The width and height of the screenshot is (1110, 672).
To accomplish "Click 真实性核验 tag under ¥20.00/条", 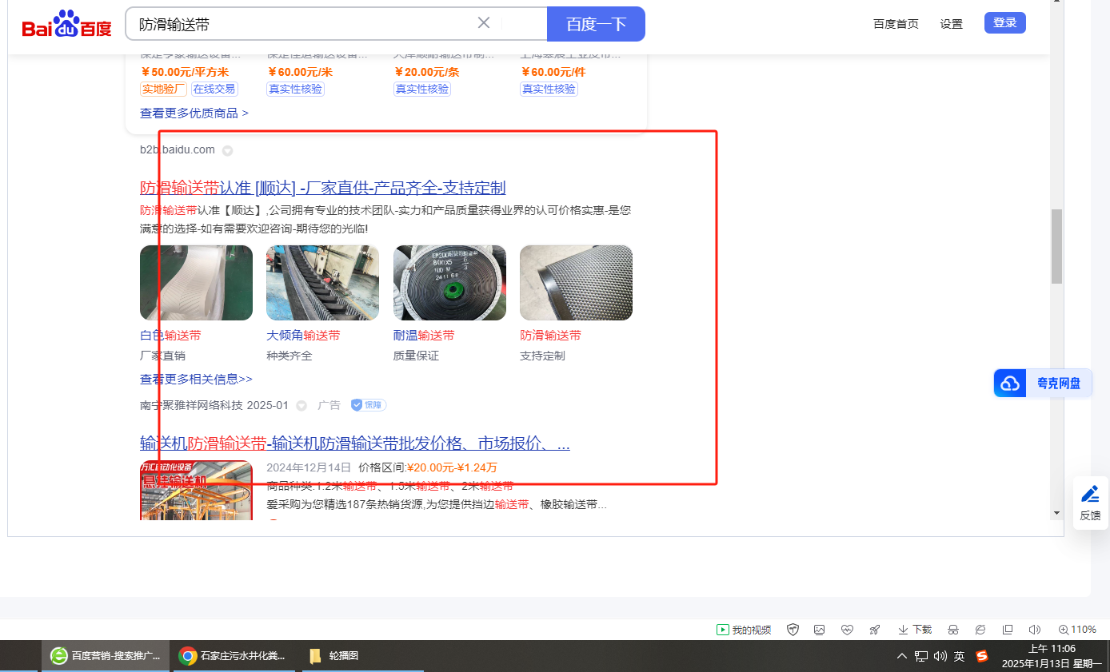I will (422, 89).
